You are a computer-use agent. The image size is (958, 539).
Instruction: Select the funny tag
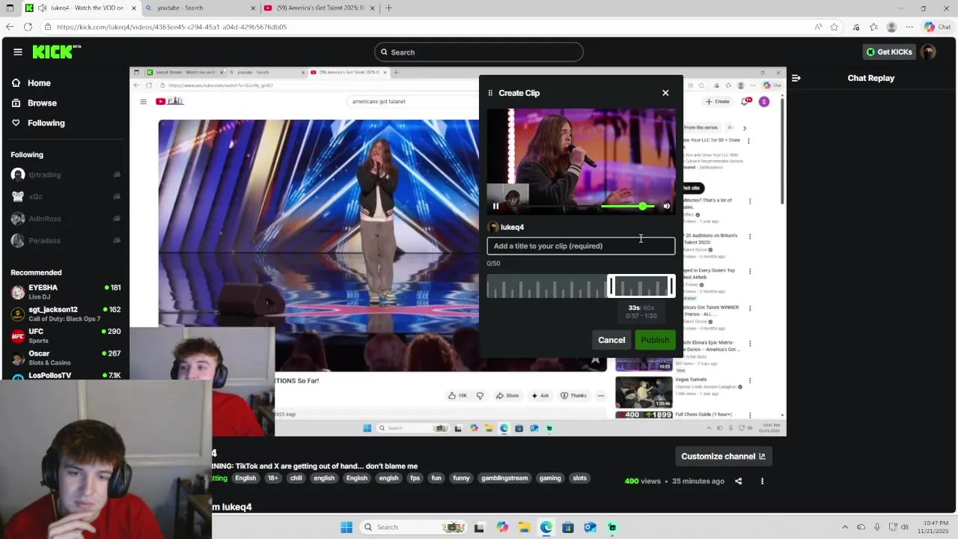(461, 478)
